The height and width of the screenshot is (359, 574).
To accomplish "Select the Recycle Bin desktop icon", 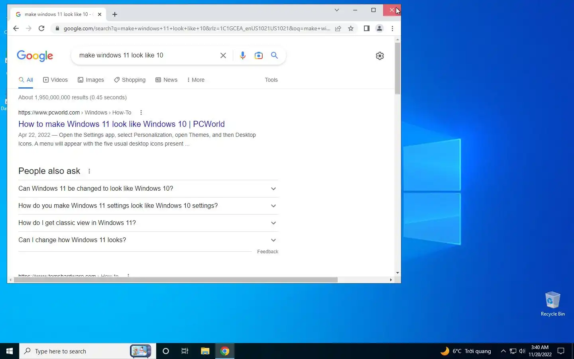I will tap(553, 304).
